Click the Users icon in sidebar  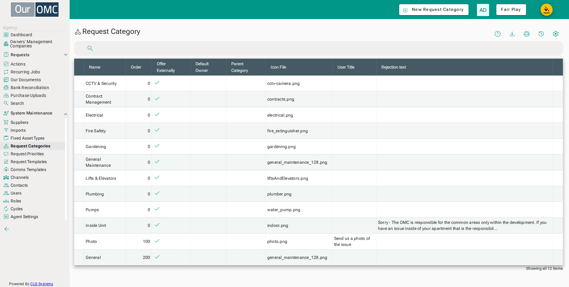6,193
